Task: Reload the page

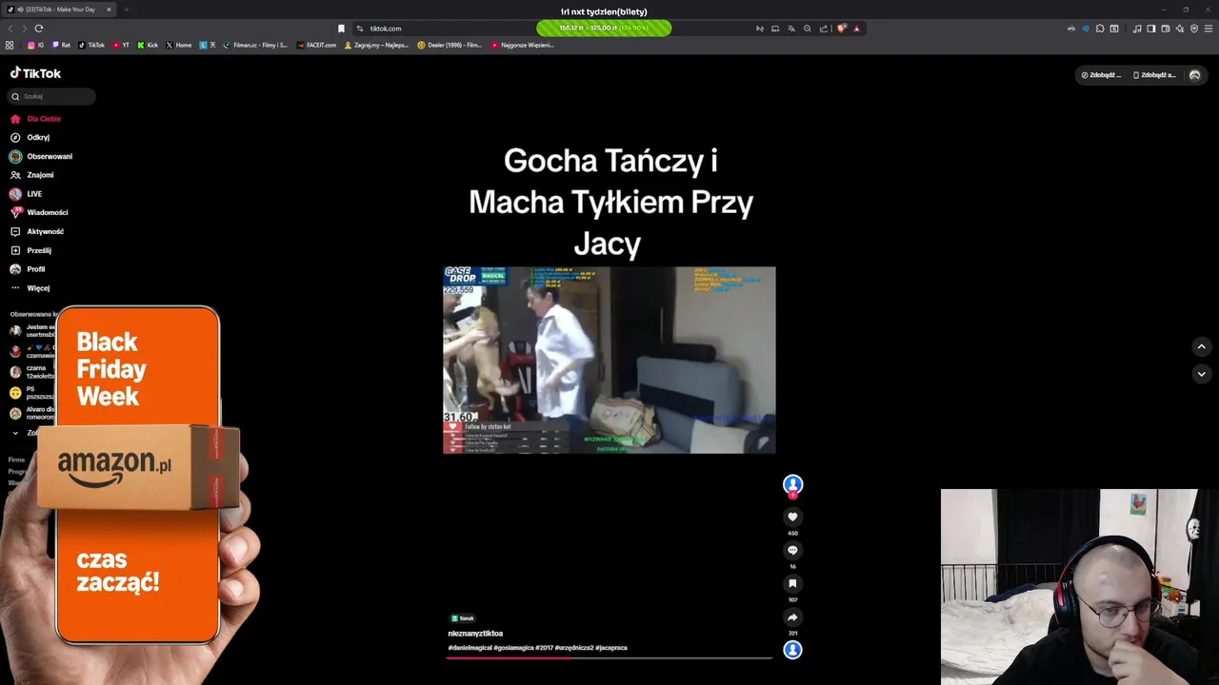Action: pos(39,29)
